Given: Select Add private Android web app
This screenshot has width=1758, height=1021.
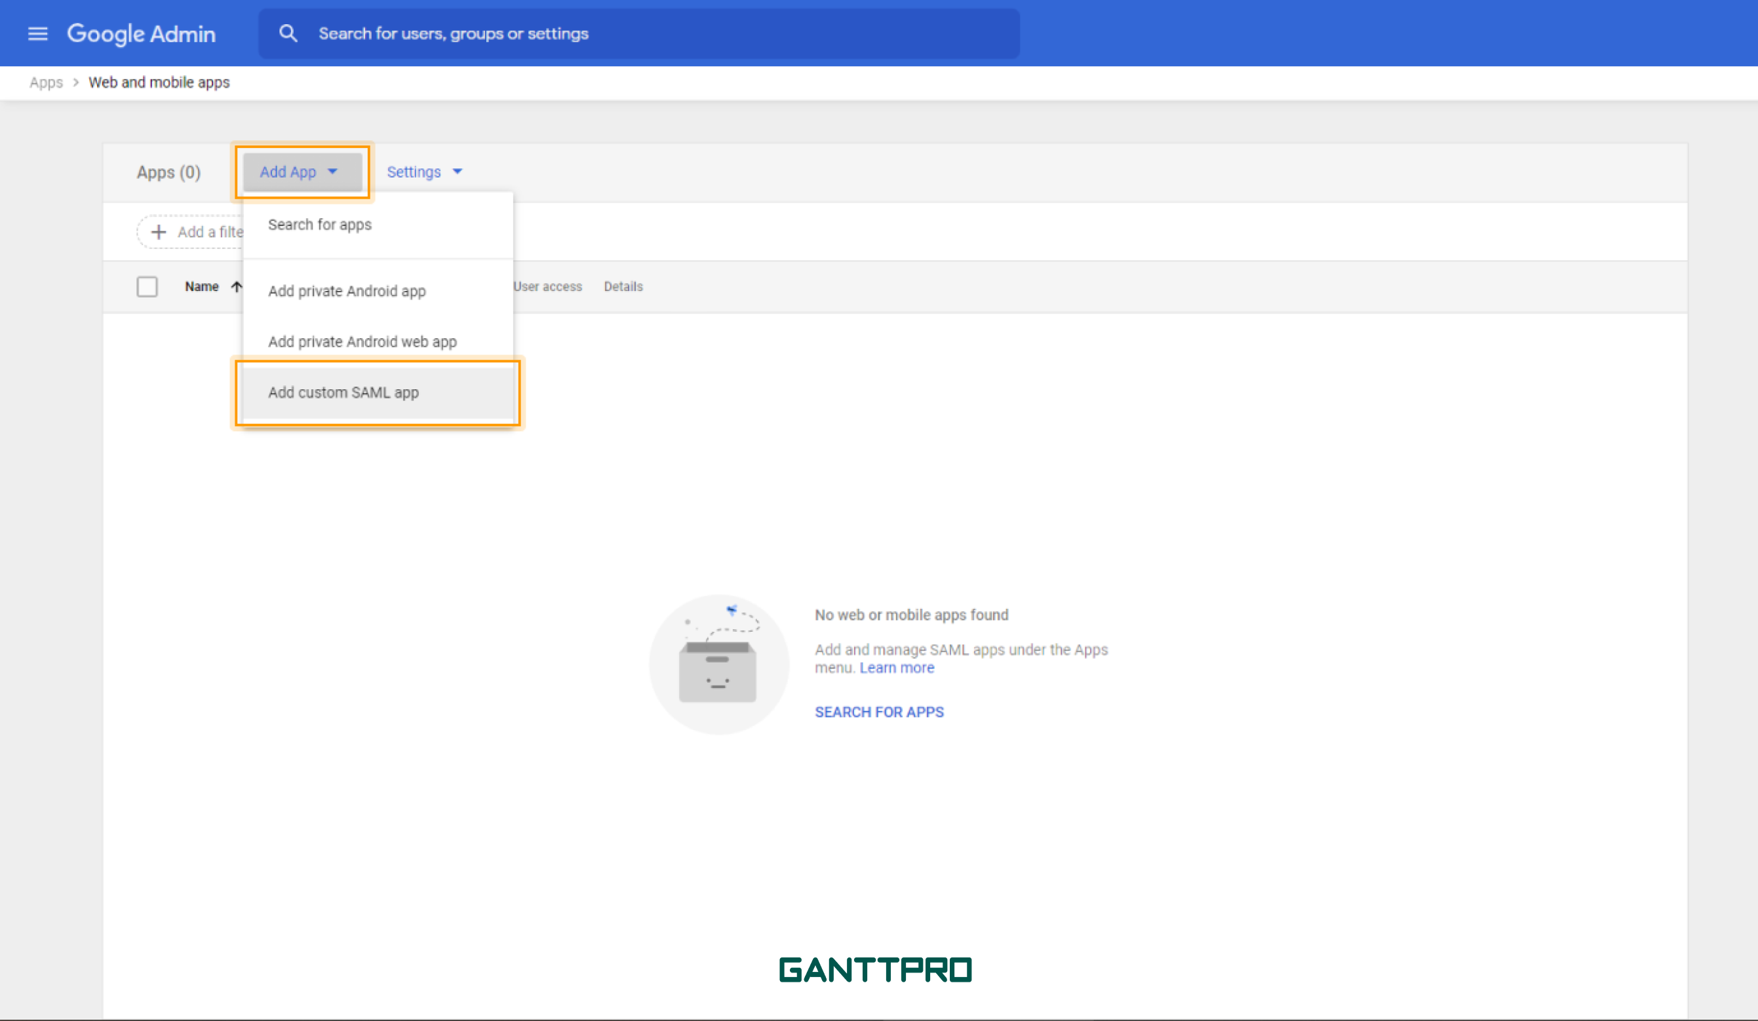Looking at the screenshot, I should (378, 341).
